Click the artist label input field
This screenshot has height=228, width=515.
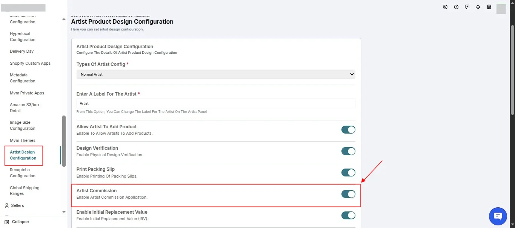(x=216, y=103)
